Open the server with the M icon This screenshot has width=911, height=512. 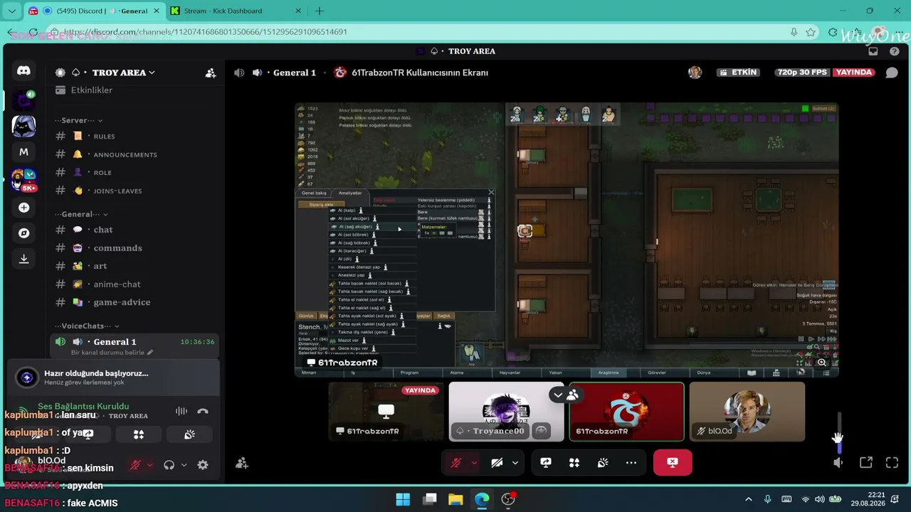(23, 151)
